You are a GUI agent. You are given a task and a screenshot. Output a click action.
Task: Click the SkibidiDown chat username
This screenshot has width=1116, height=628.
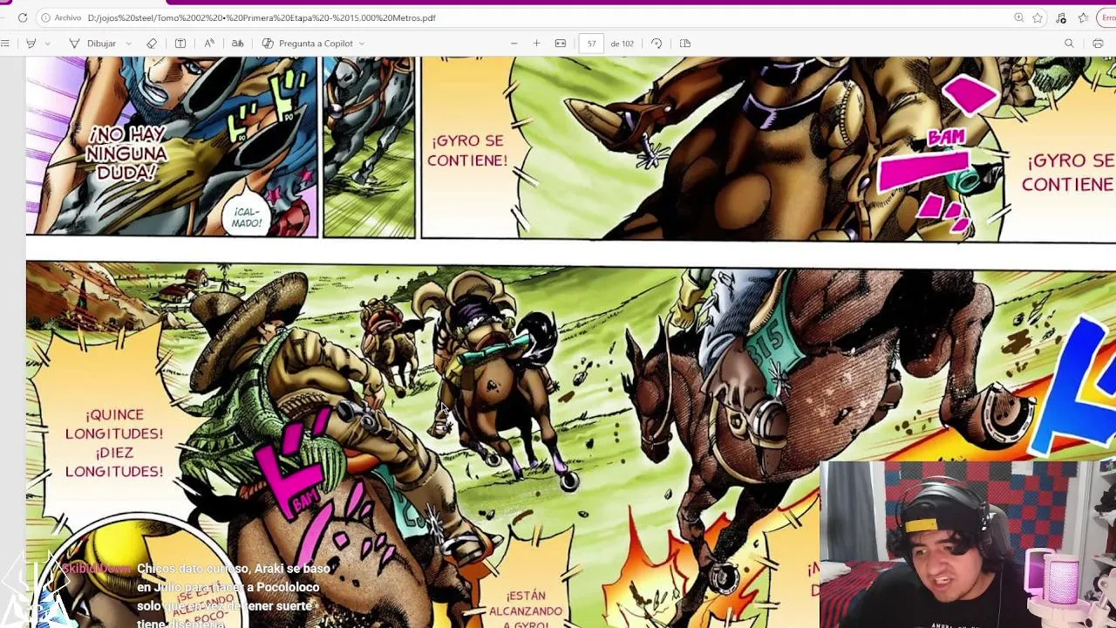tap(96, 569)
